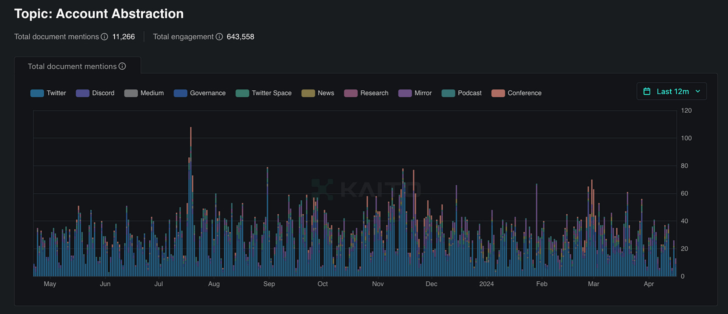Click the Jul label on x-axis
Screen dimensions: 728x314
158,284
